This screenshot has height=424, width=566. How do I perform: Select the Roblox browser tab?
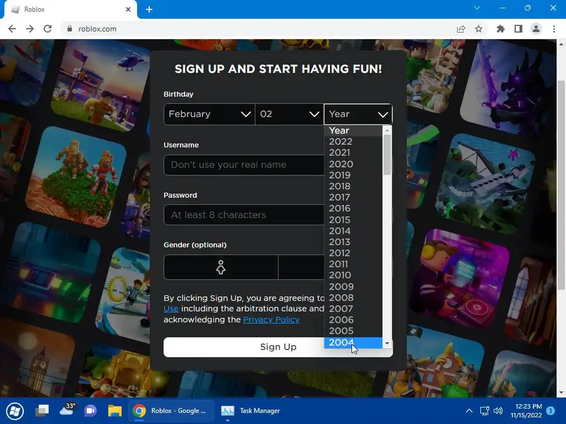[70, 9]
